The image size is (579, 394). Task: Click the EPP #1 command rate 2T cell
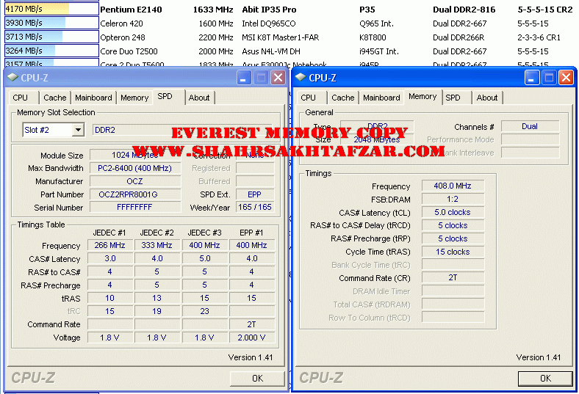point(251,324)
